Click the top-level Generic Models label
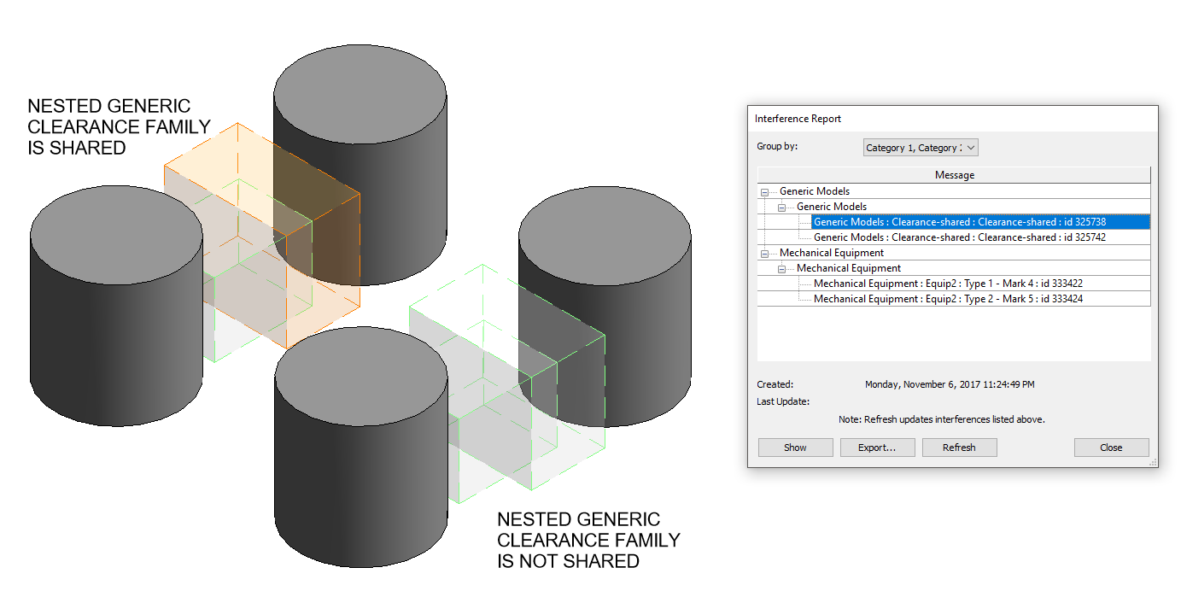 click(x=815, y=191)
